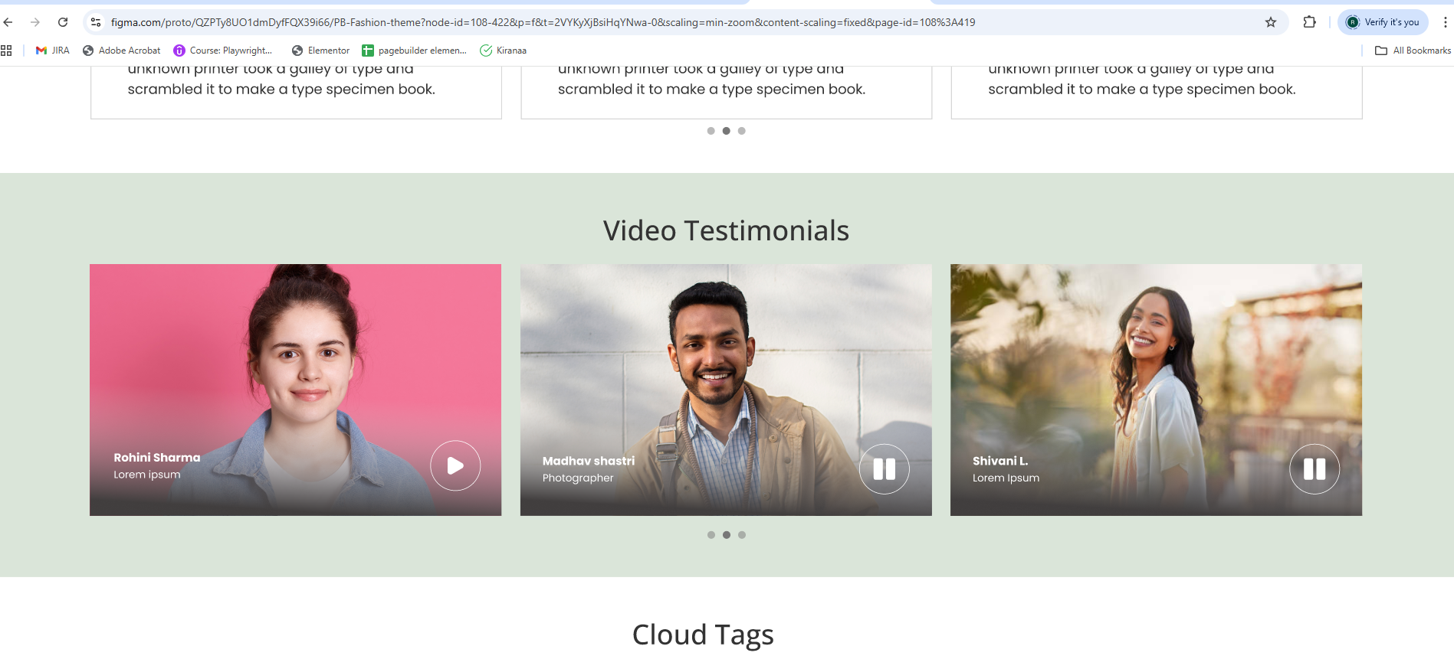The height and width of the screenshot is (669, 1454).
Task: Reload the Figma prototype page
Action: pyautogui.click(x=63, y=22)
